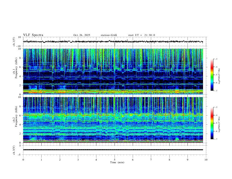Click the "7" tick on the time axis
Viewport: 232px width, 179px height.
pos(151,160)
